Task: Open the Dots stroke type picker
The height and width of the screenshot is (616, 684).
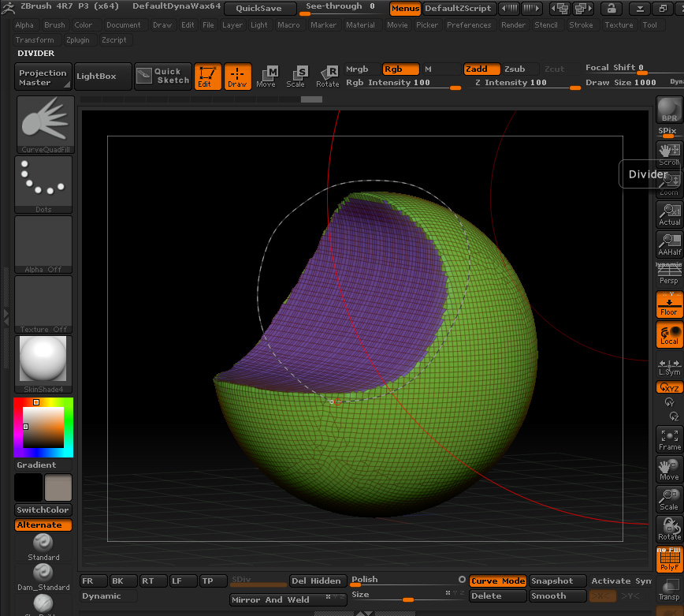Action: point(44,184)
